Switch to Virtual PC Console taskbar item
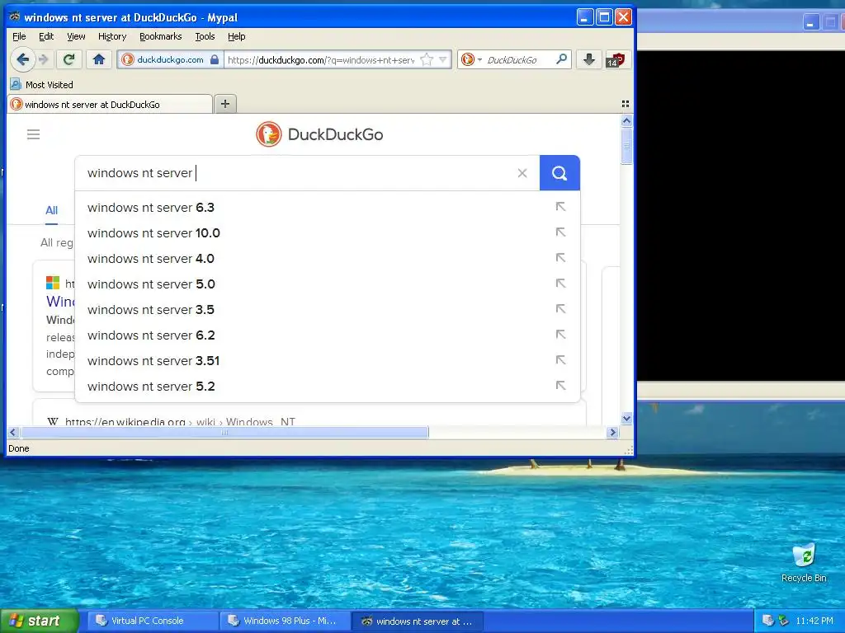845x633 pixels. point(153,621)
